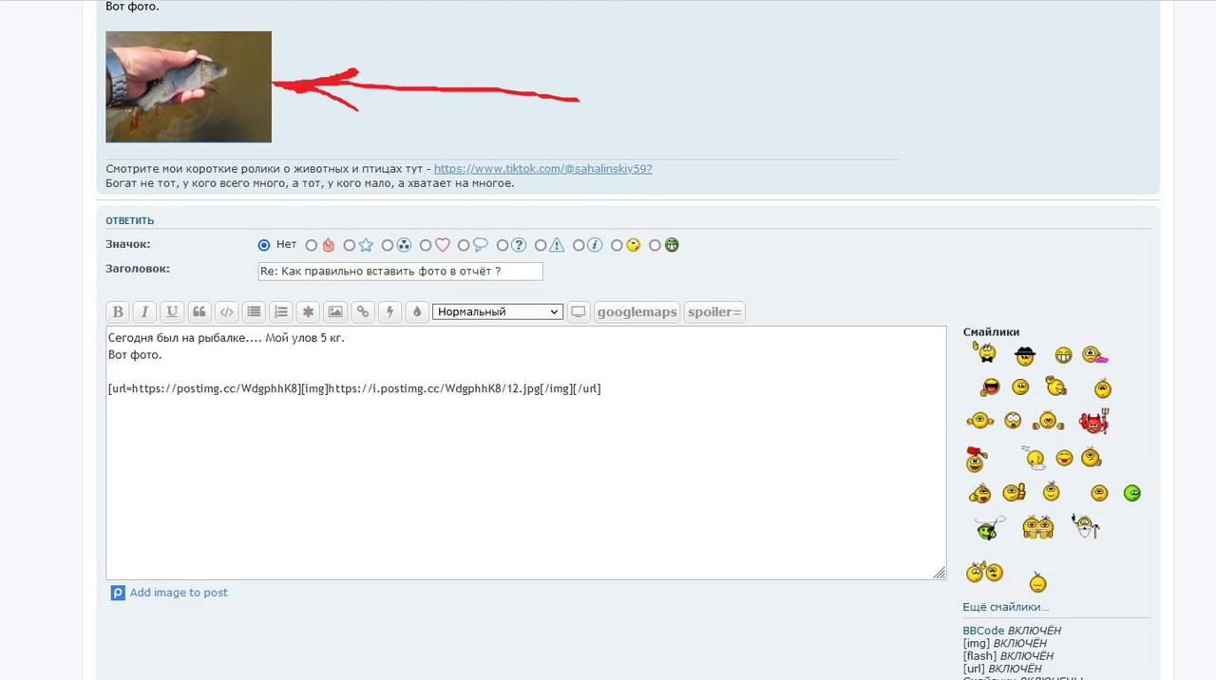The height and width of the screenshot is (680, 1216).
Task: Select the Нет icon radio option
Action: tap(265, 245)
